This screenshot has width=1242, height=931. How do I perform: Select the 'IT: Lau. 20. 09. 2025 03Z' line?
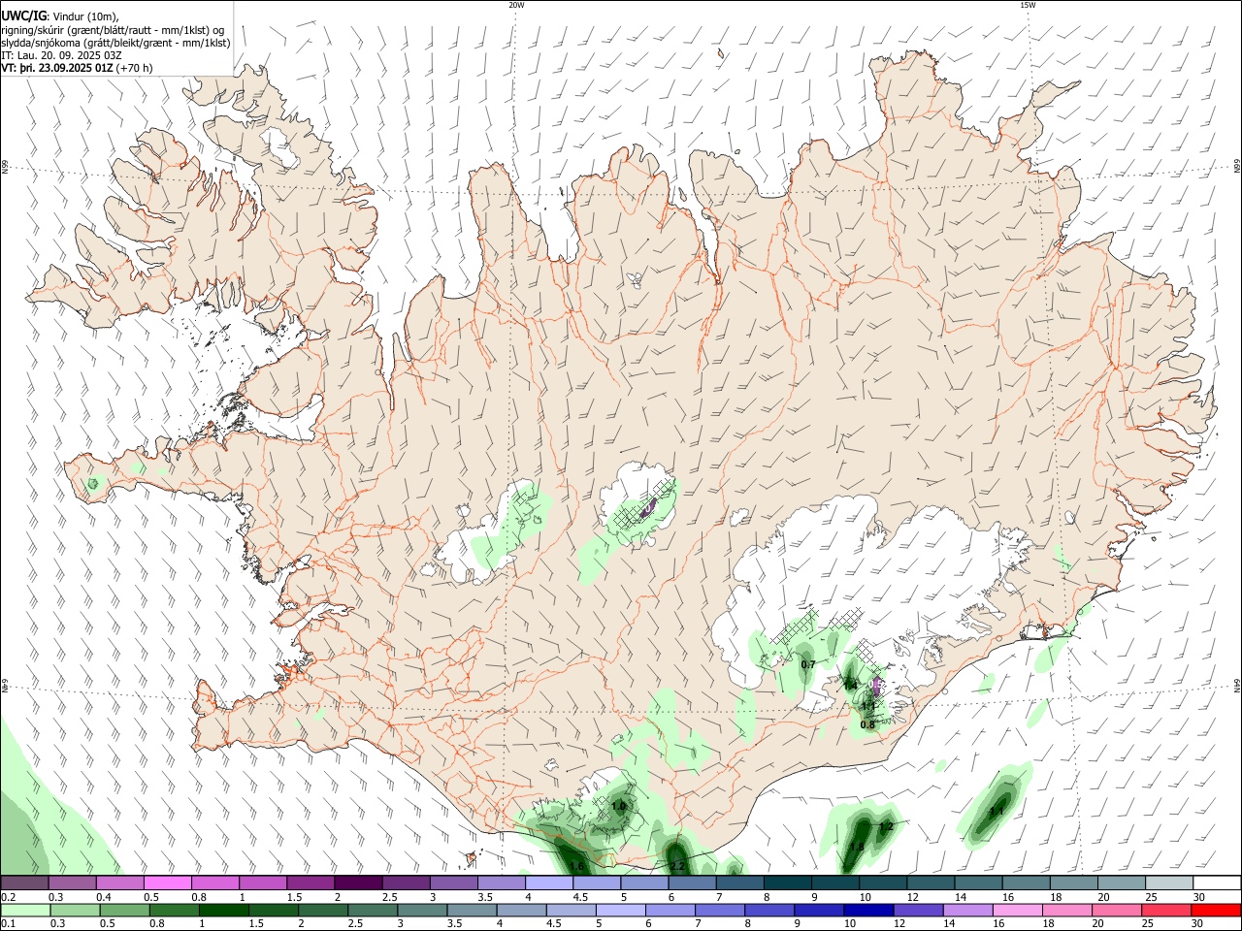pyautogui.click(x=62, y=55)
